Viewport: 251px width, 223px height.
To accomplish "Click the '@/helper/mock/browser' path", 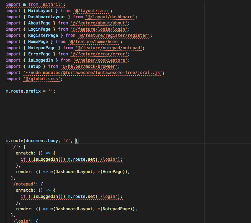I will click(89, 66).
